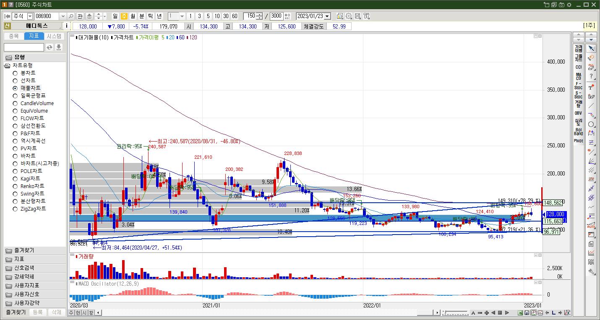The image size is (600, 320).
Task: Click the horizontal chart scrollbar right arrow
Action: click(x=438, y=312)
